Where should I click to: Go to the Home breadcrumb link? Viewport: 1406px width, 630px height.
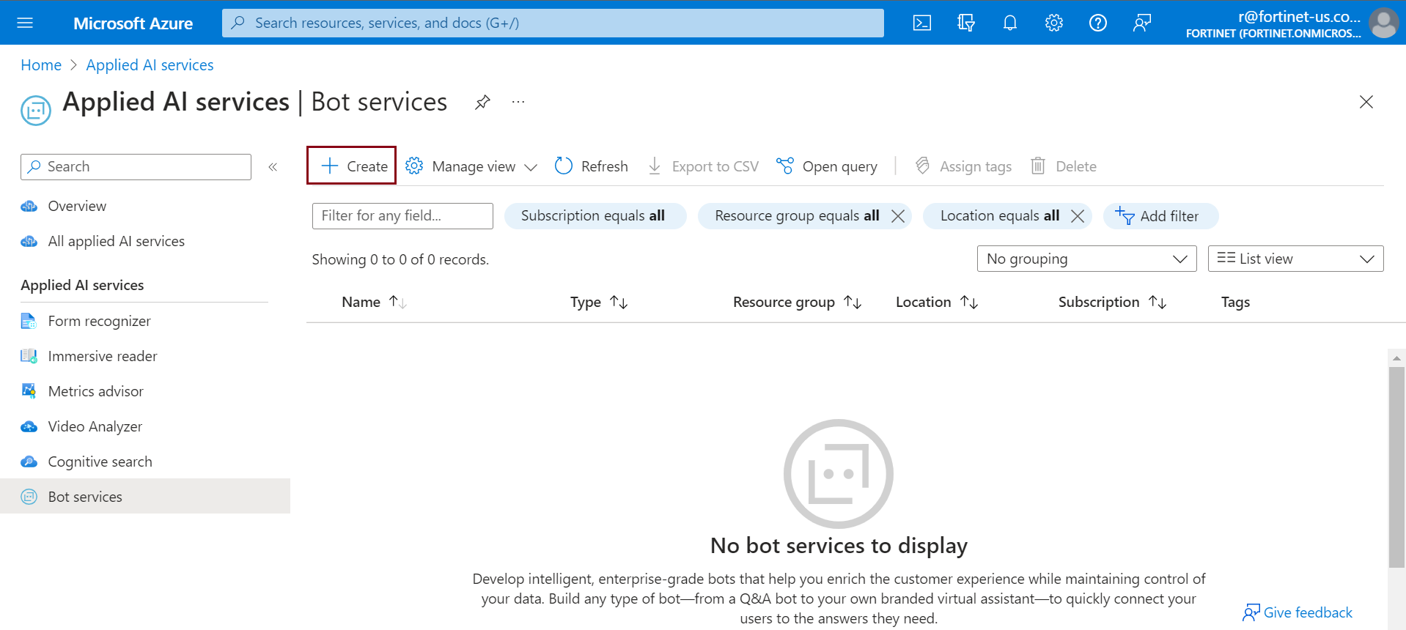(41, 65)
